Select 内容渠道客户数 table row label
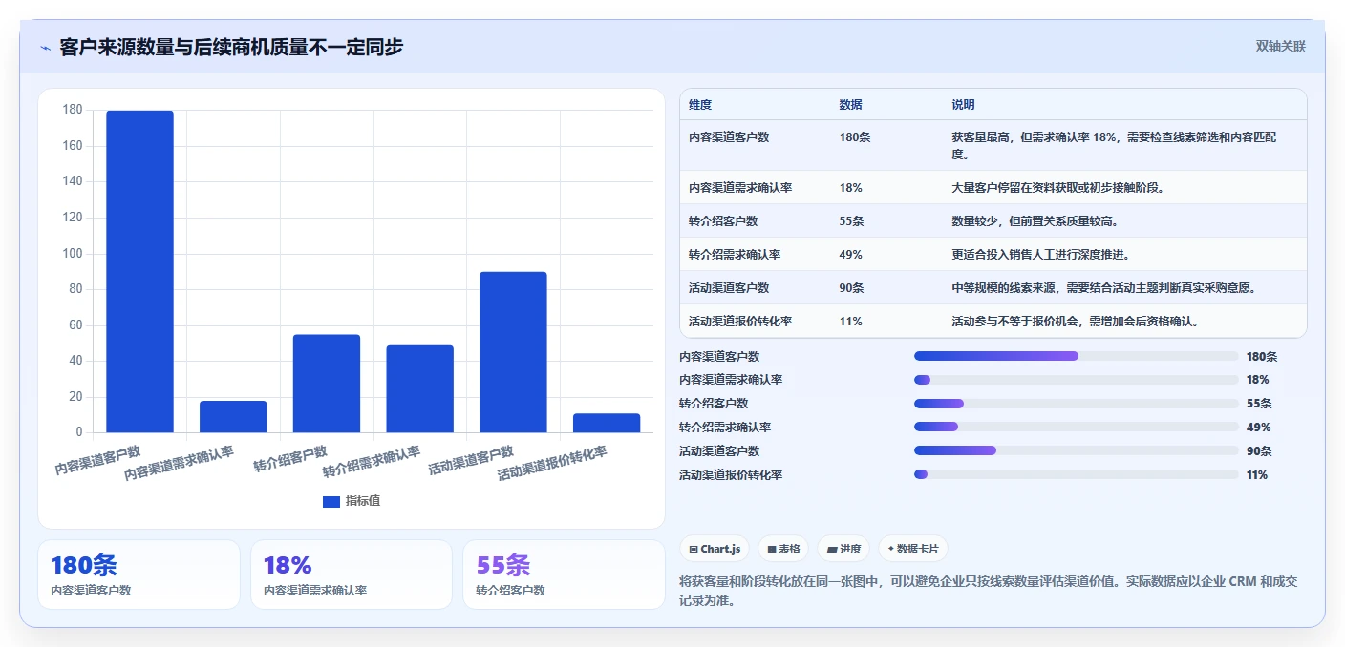 pos(729,137)
